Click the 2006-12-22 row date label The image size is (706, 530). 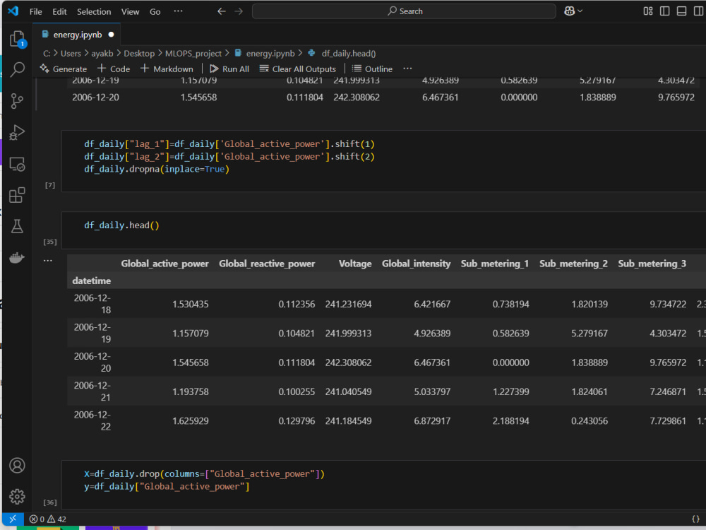[92, 420]
